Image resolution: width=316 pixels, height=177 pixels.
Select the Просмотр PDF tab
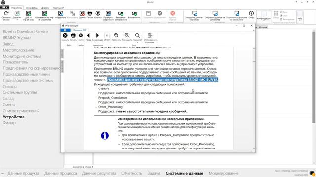pyautogui.click(x=80, y=30)
